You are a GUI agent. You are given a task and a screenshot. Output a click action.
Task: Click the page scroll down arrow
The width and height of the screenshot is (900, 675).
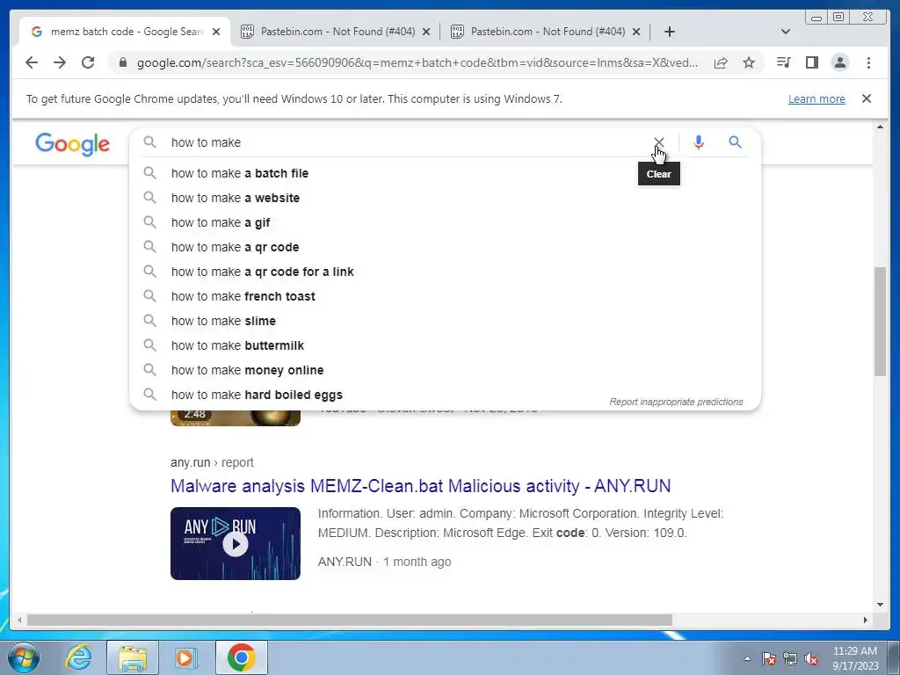click(x=880, y=604)
